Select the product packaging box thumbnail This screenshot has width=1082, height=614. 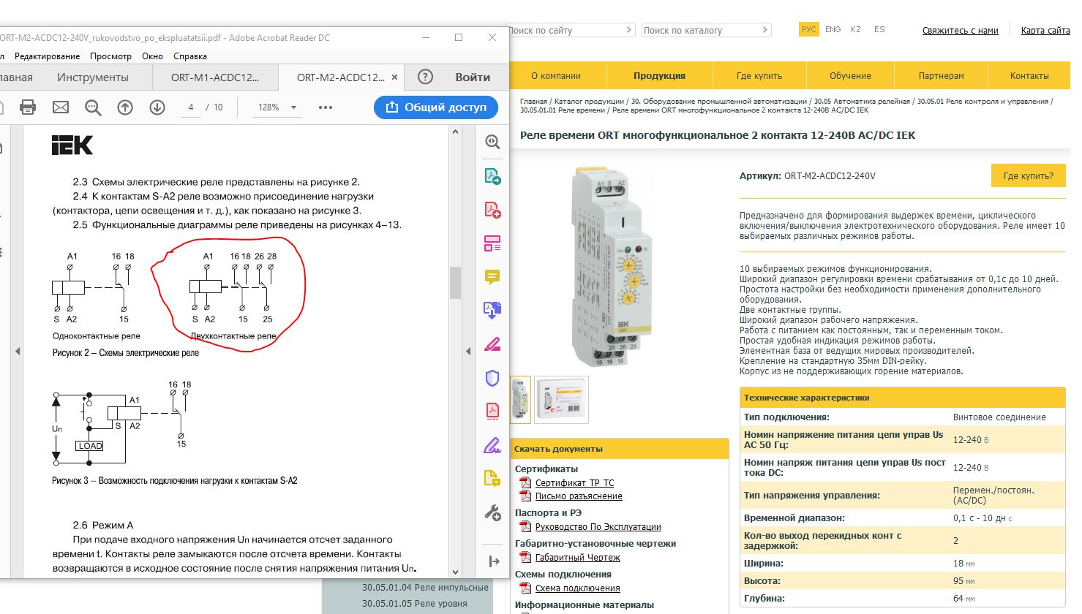click(x=561, y=400)
